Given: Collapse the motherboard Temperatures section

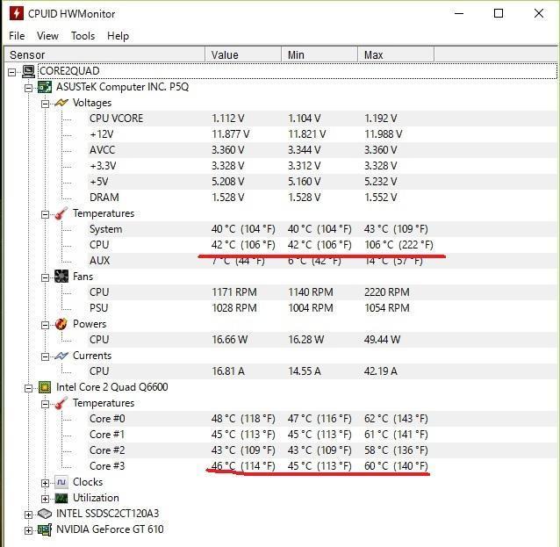Looking at the screenshot, I should click(x=46, y=214).
